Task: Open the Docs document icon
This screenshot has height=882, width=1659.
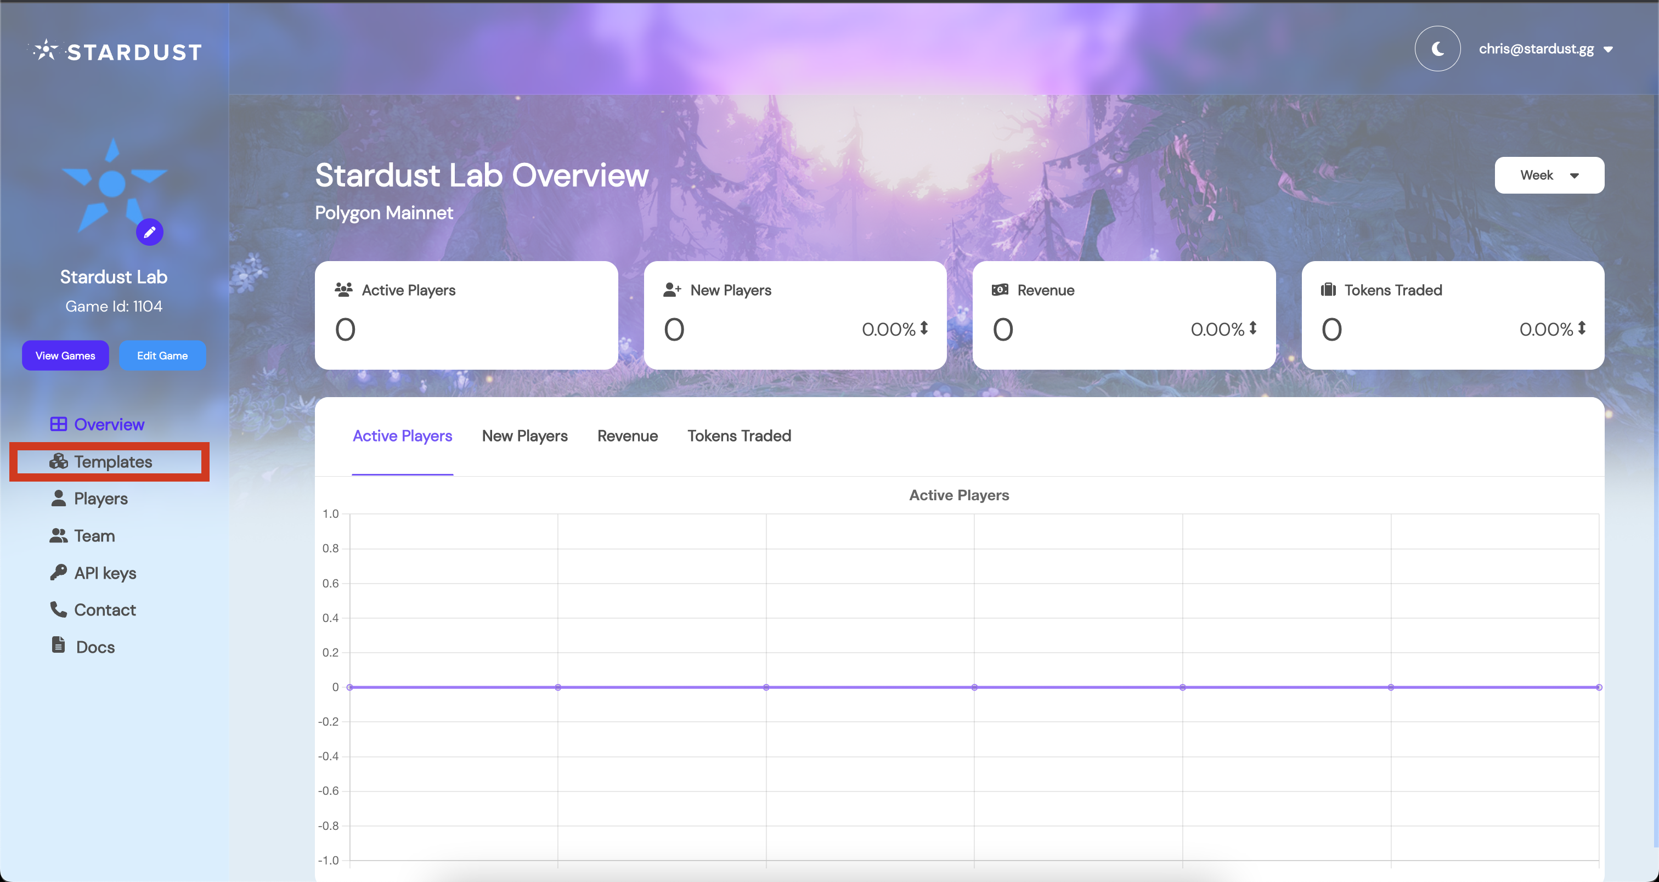Action: click(59, 646)
